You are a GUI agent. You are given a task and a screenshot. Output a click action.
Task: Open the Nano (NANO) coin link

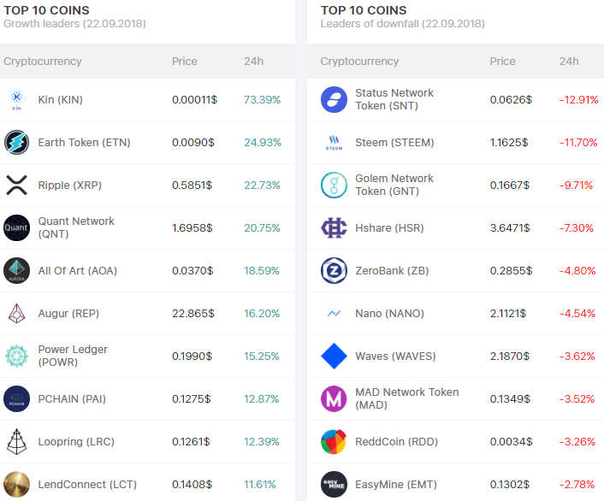click(389, 314)
